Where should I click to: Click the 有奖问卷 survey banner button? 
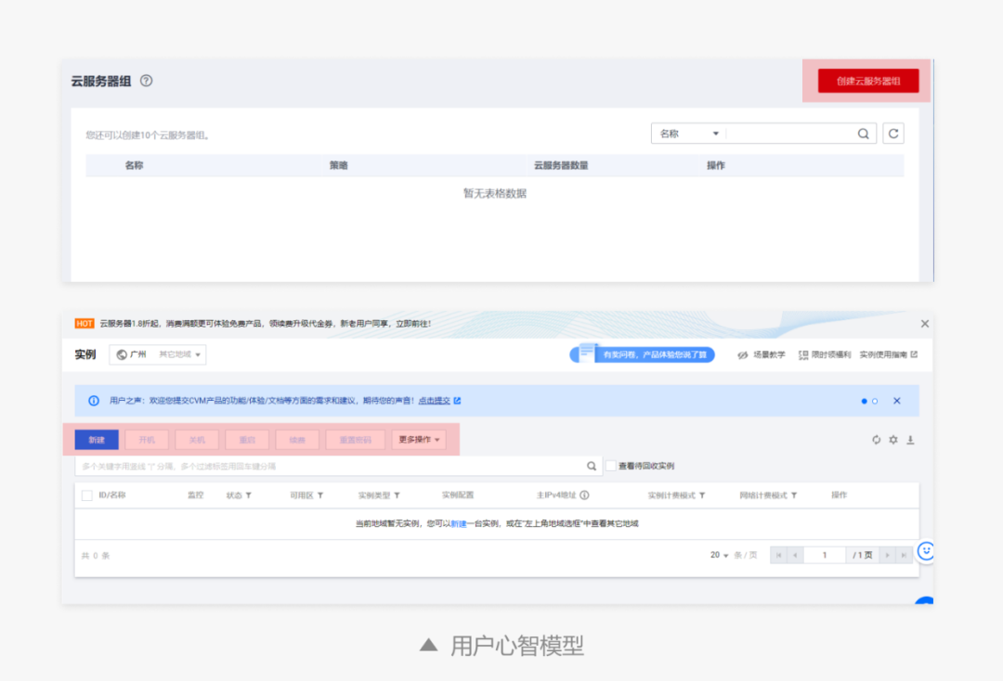(x=643, y=354)
